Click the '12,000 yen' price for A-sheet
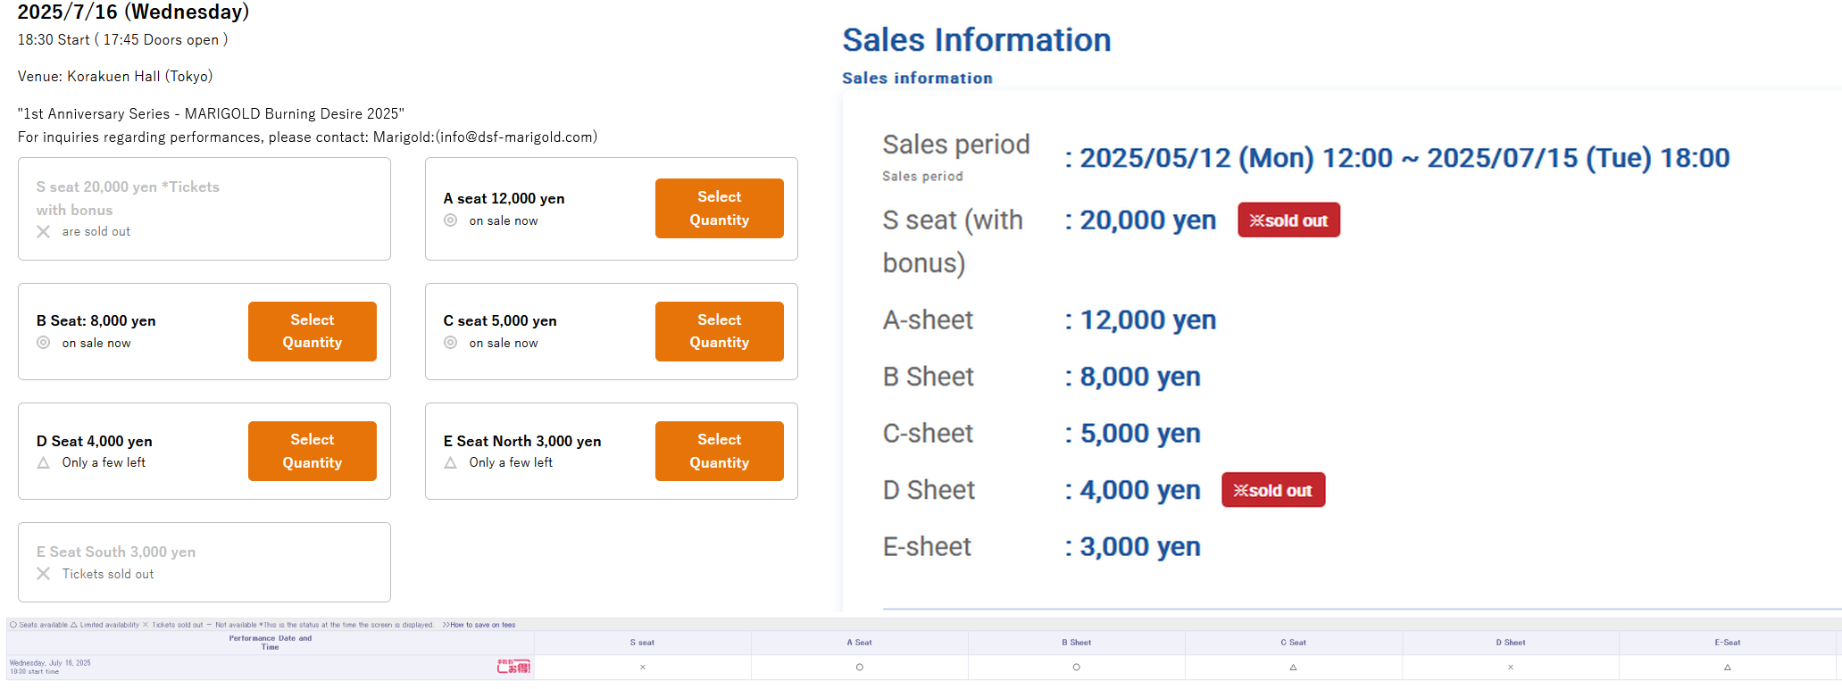 (1147, 320)
